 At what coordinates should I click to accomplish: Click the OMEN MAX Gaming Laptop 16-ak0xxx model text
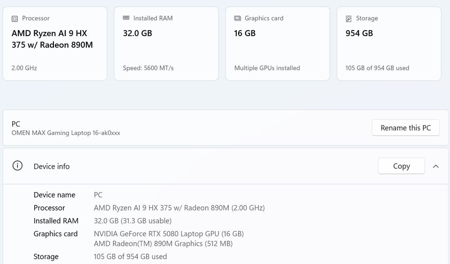pyautogui.click(x=66, y=133)
